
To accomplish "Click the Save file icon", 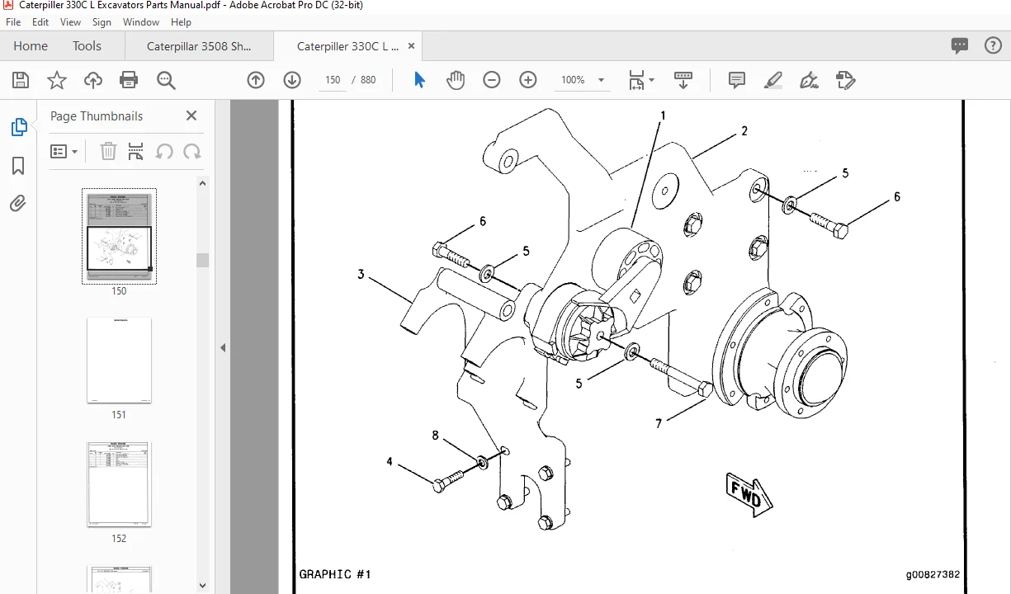I will [21, 80].
